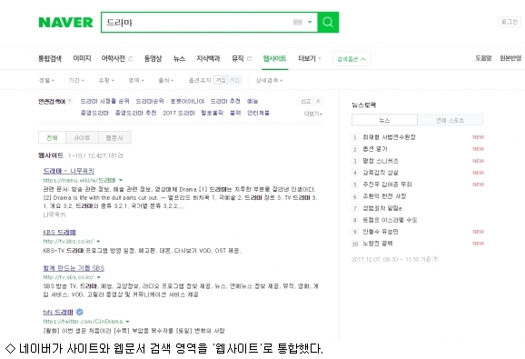Screen dimensions: 525x359
Task: Expand arrow next to tv.sbs.co.kr URL
Action: point(99,277)
